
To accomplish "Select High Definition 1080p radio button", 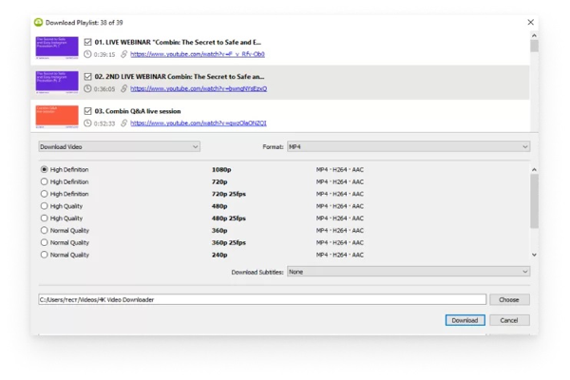I will point(44,169).
